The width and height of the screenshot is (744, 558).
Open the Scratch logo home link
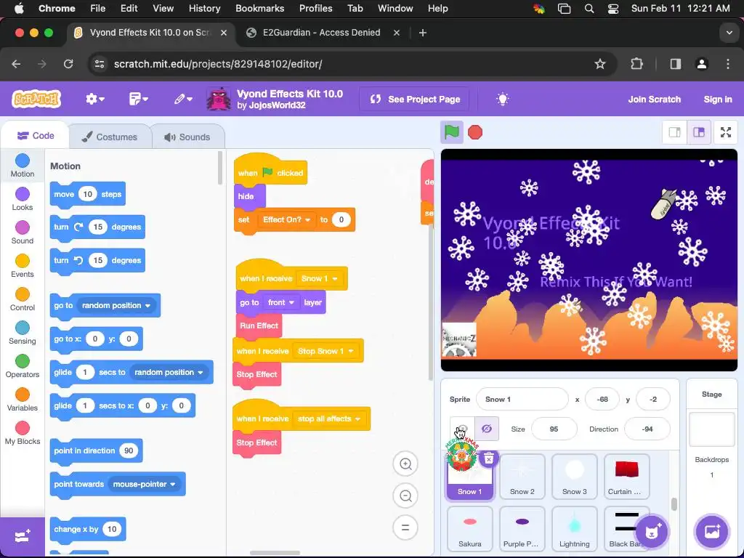coord(36,99)
